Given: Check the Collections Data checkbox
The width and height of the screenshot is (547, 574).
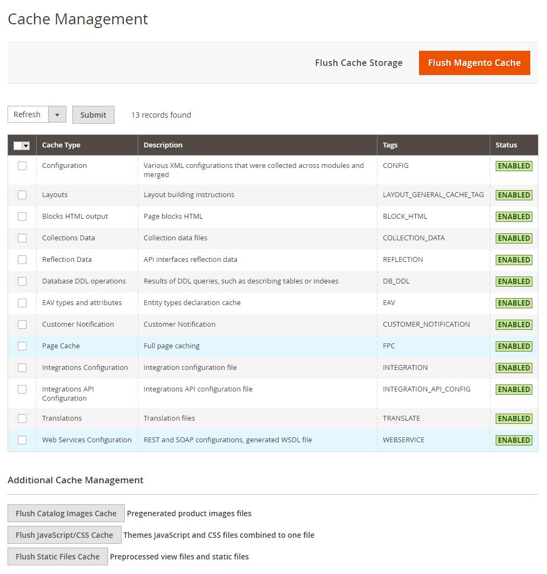Looking at the screenshot, I should (x=22, y=238).
